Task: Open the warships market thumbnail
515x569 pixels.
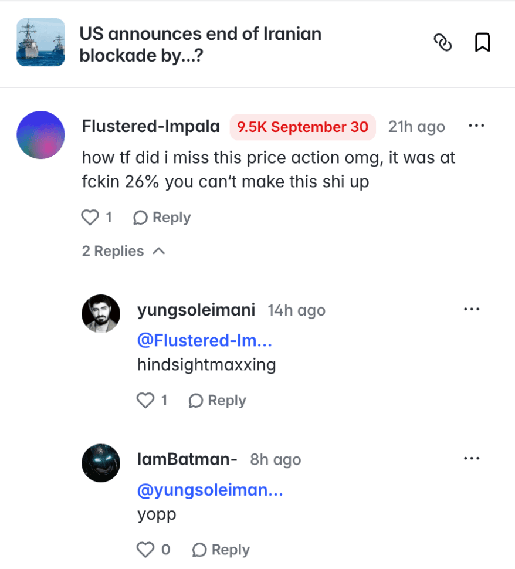Action: pyautogui.click(x=40, y=42)
